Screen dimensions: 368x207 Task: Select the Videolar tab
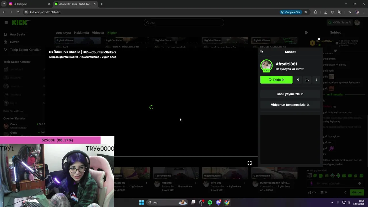pos(98,33)
